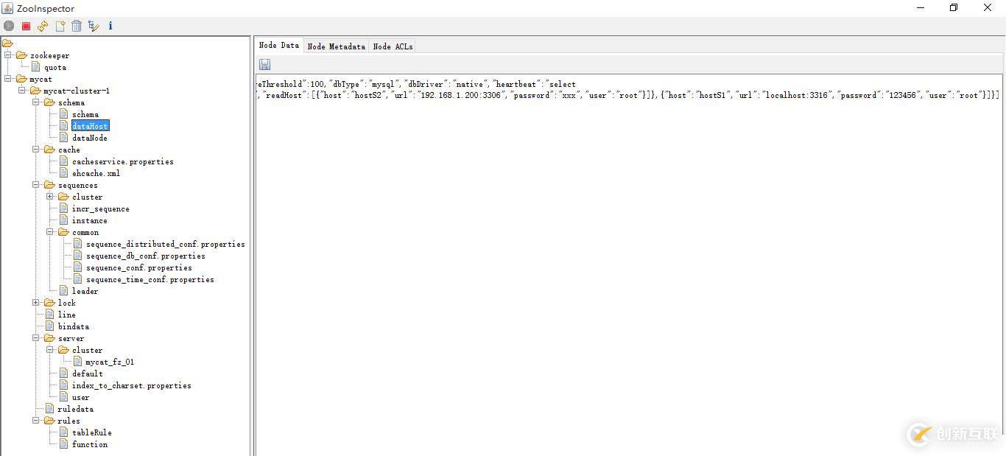This screenshot has width=1006, height=456.
Task: Click the file icon beside mycat_fz_01
Action: click(x=78, y=362)
